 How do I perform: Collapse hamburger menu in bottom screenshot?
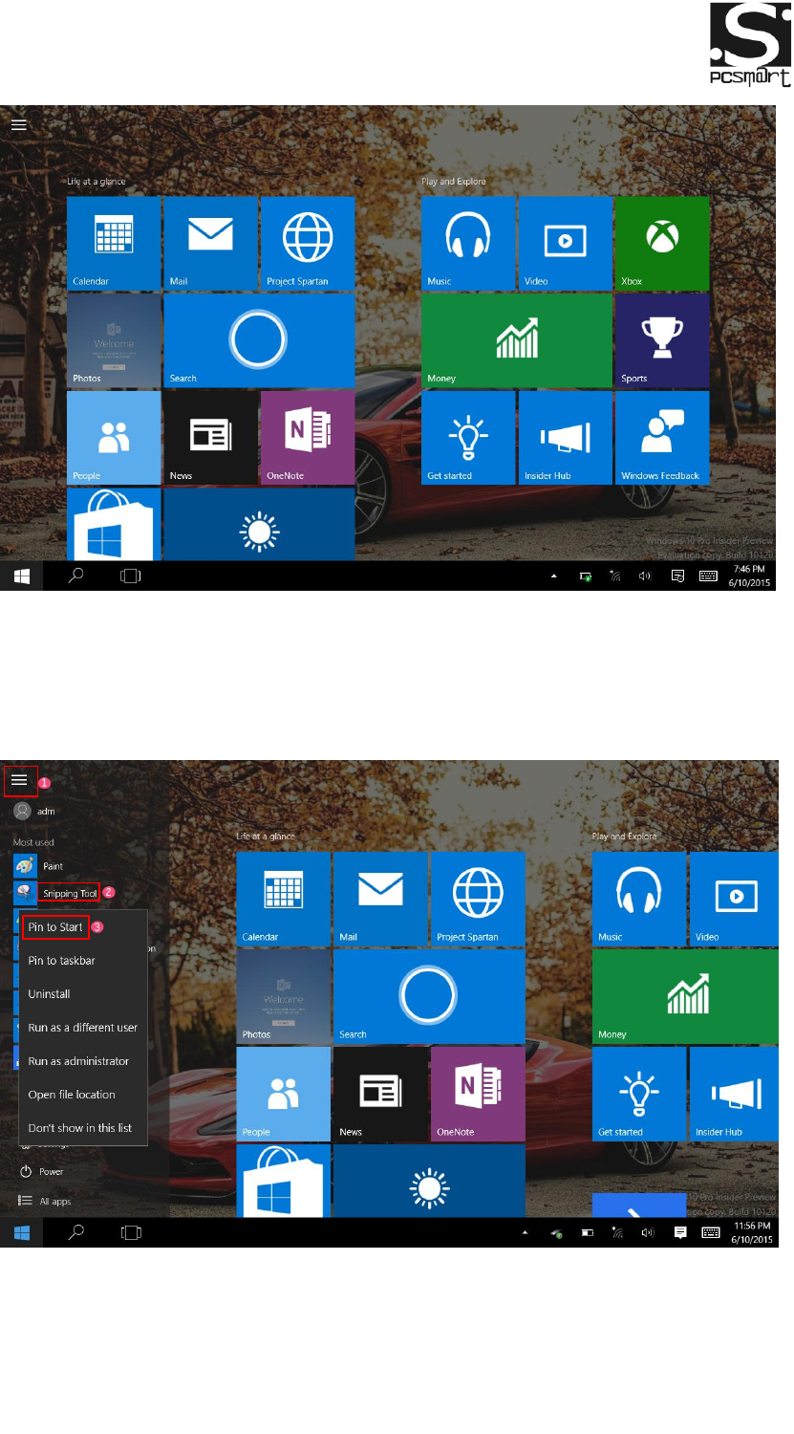click(x=19, y=781)
